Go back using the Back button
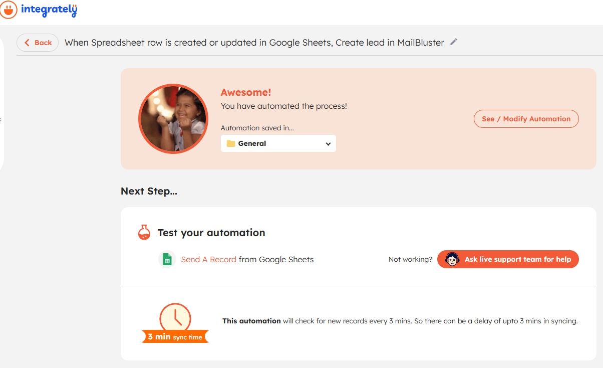603x368 pixels. coord(38,43)
